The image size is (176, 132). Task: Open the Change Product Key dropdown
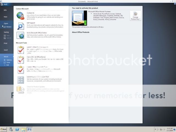(x=136, y=16)
